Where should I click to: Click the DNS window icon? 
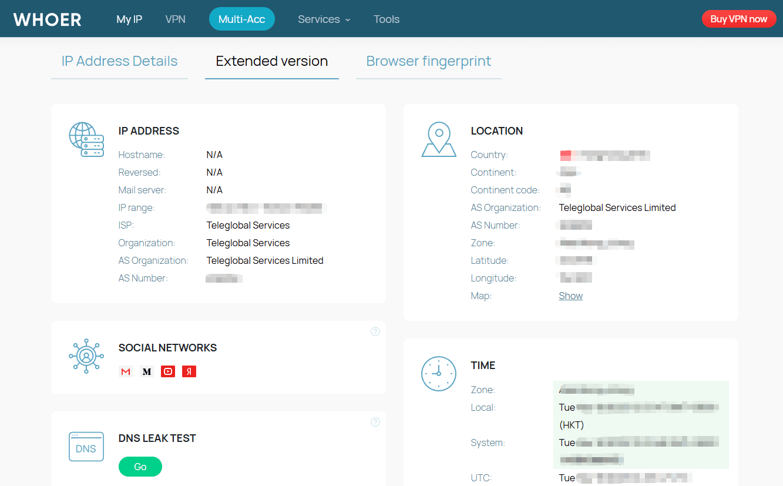[x=86, y=447]
